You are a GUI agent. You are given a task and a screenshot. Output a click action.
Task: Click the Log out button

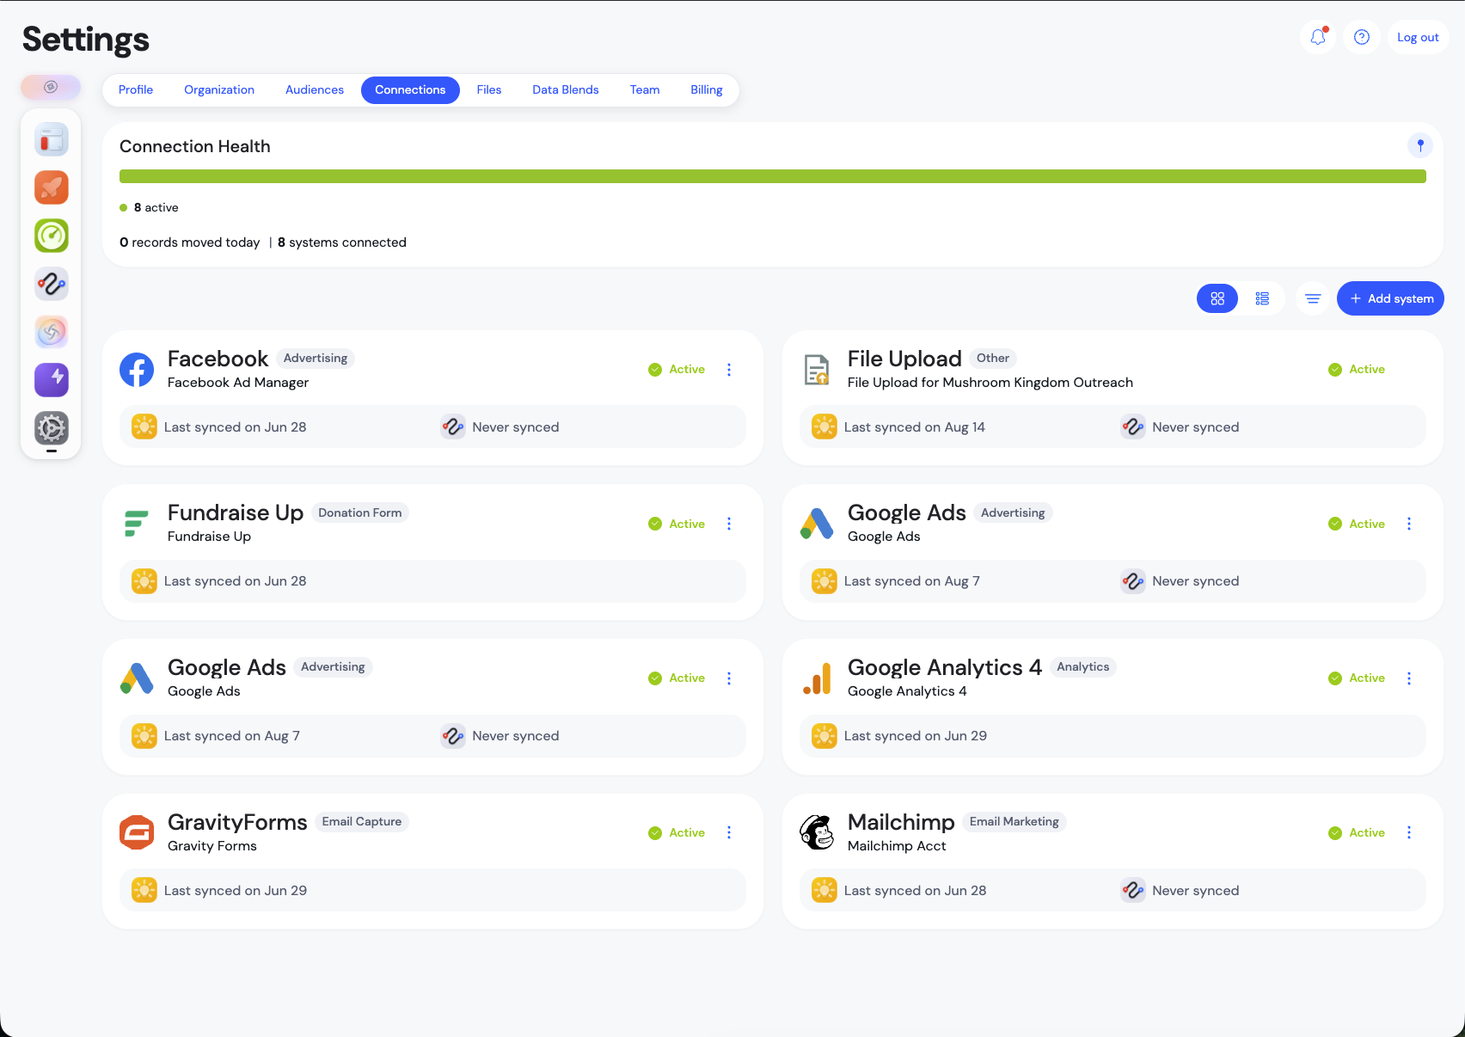[x=1418, y=37]
